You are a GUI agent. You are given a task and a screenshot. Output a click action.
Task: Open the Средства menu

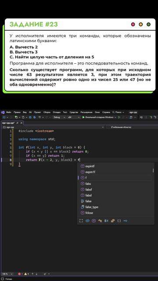pyautogui.click(x=74, y=112)
